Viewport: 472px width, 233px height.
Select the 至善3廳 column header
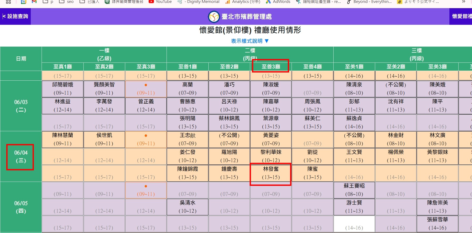271,67
